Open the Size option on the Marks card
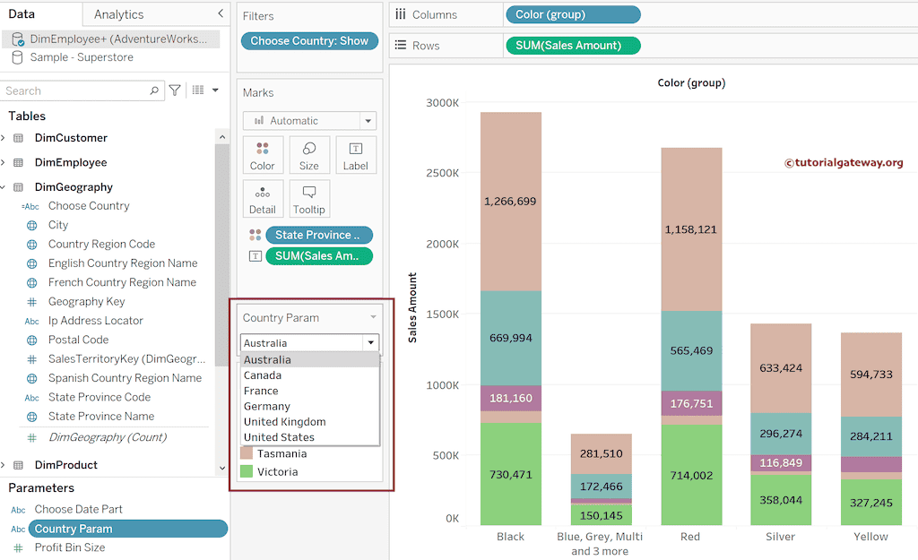Screen dimensions: 918x560 pyautogui.click(x=309, y=154)
